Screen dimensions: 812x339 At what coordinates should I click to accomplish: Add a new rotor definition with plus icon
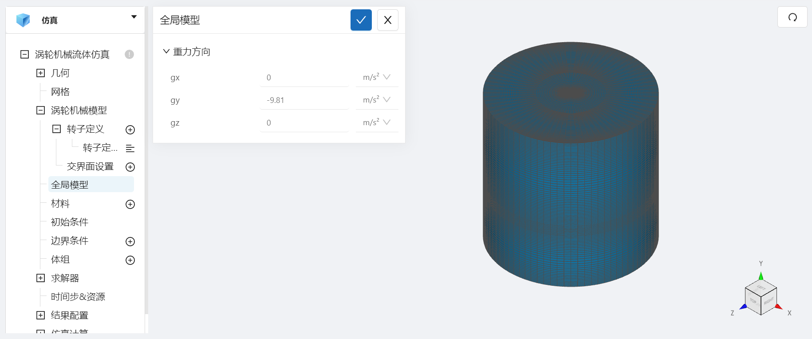[130, 130]
